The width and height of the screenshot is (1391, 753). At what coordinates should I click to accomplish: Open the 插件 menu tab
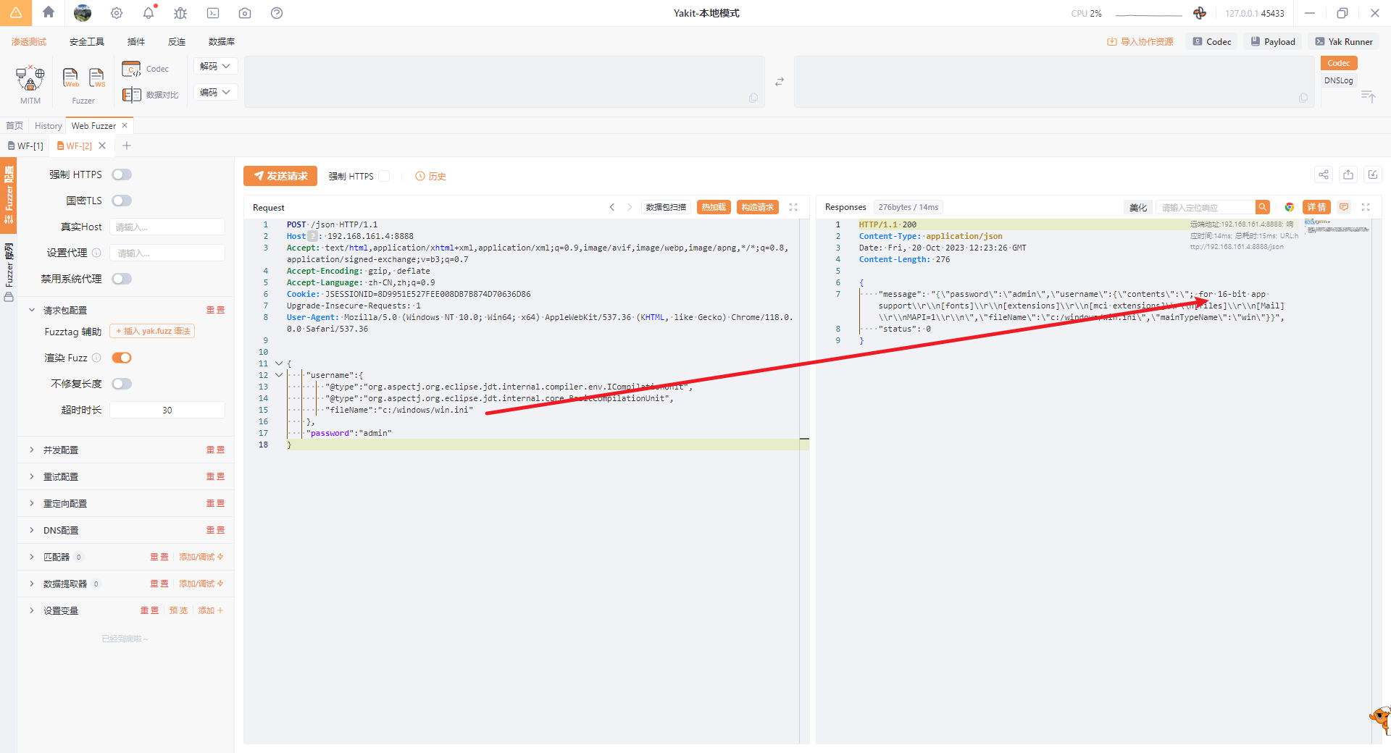pyautogui.click(x=136, y=42)
